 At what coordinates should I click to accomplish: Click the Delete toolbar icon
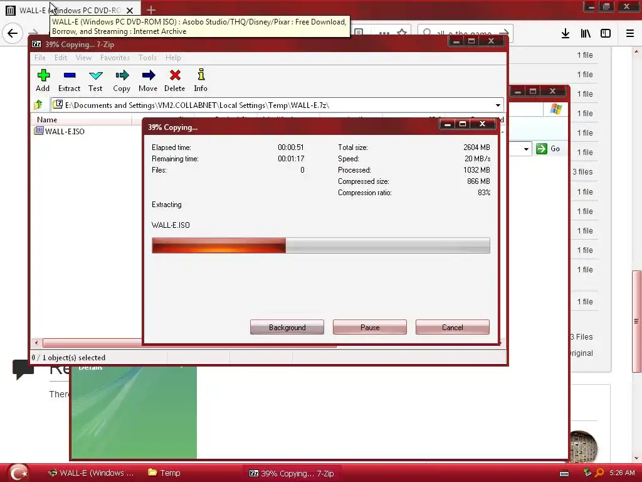pos(175,80)
